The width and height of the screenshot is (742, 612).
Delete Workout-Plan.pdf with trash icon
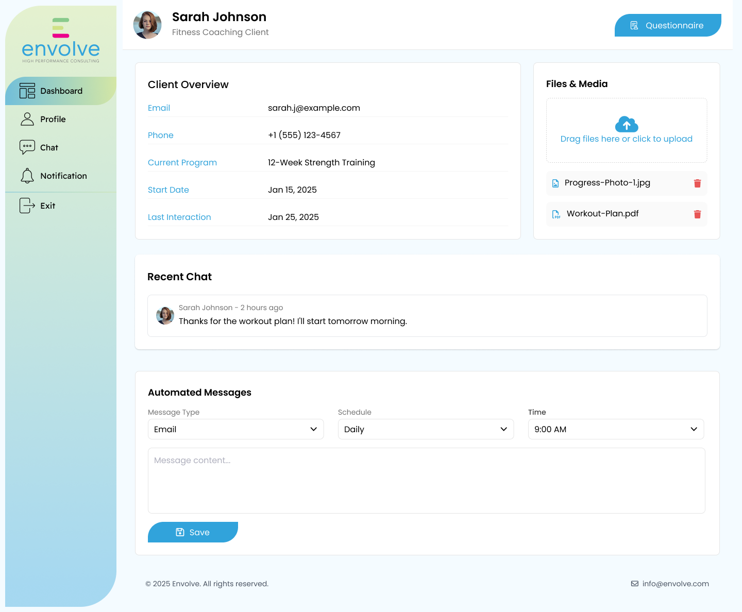pyautogui.click(x=697, y=214)
